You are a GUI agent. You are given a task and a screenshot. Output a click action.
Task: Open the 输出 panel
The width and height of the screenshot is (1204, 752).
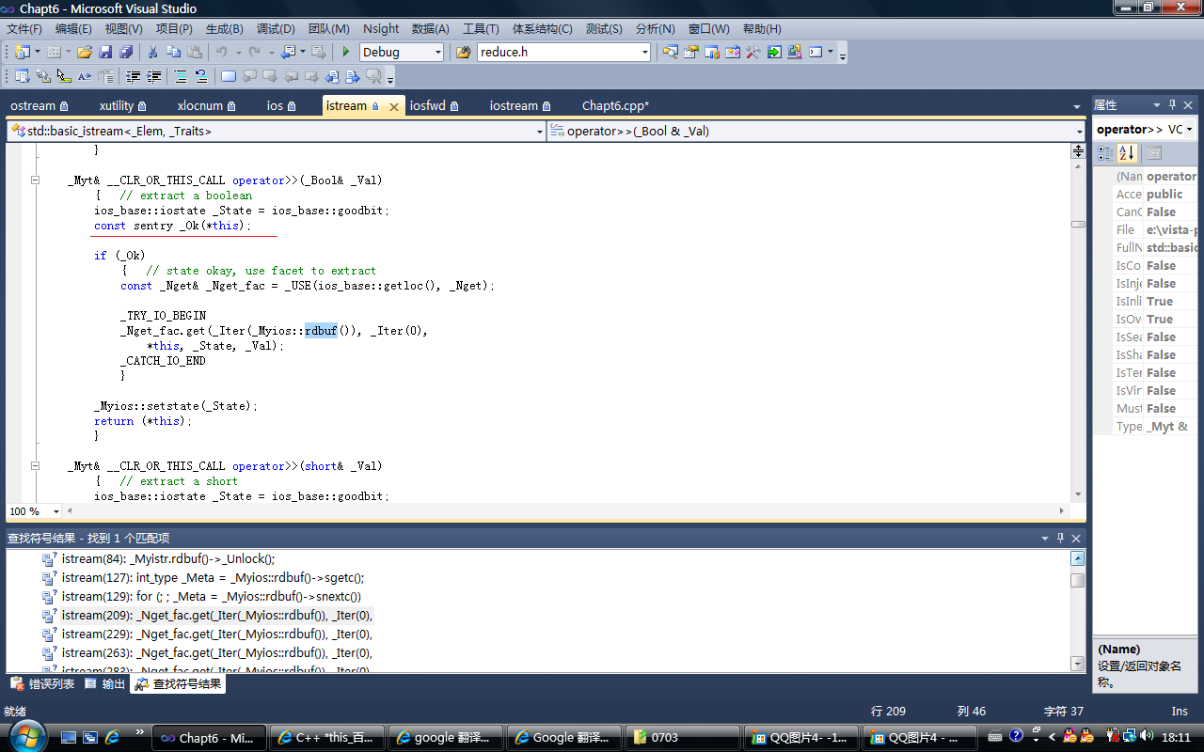[x=106, y=683]
